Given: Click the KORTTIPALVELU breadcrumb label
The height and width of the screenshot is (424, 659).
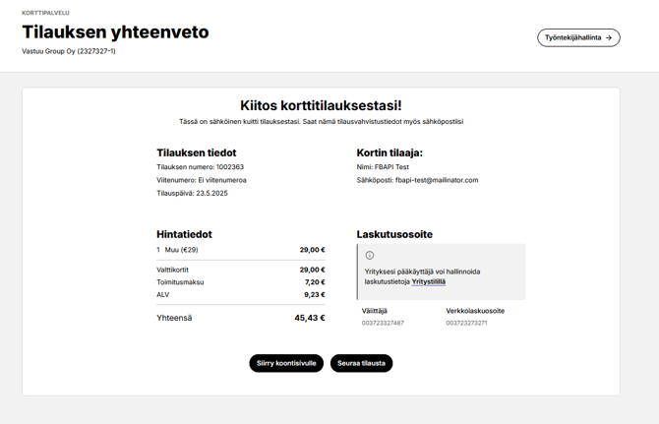Looking at the screenshot, I should coord(46,13).
